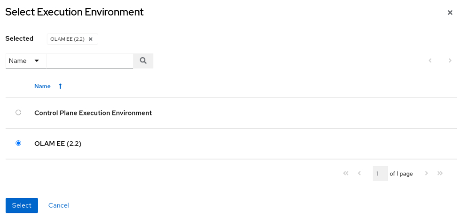Click the Select button
Viewport: 463px width, 220px height.
pyautogui.click(x=22, y=205)
